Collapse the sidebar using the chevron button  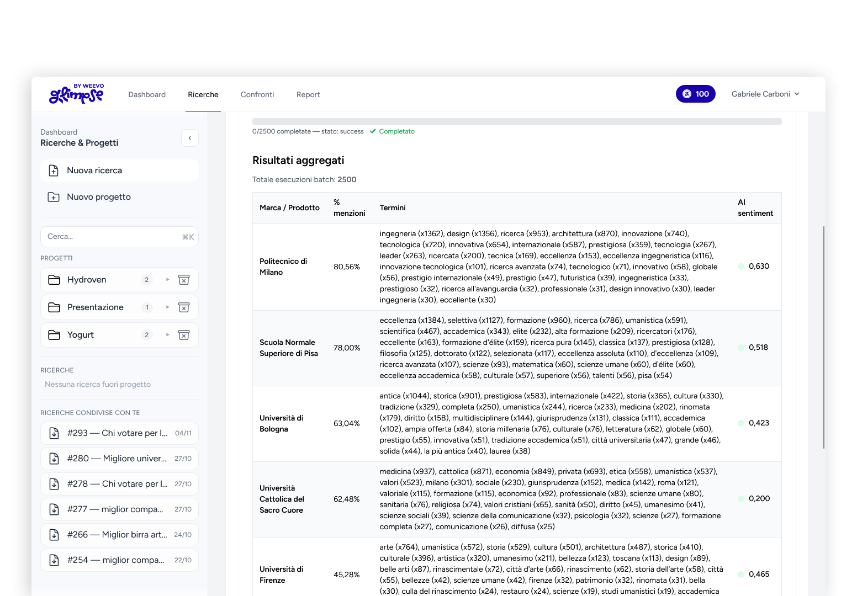(189, 138)
